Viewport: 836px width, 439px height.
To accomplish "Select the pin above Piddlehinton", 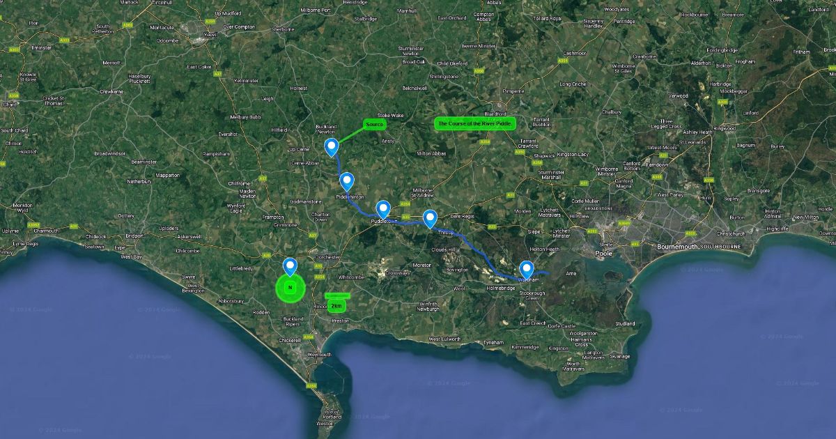I will point(347,182).
